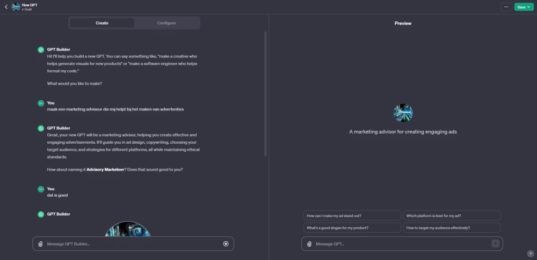Choose 'What's a good slogan for my product?'

(352, 227)
